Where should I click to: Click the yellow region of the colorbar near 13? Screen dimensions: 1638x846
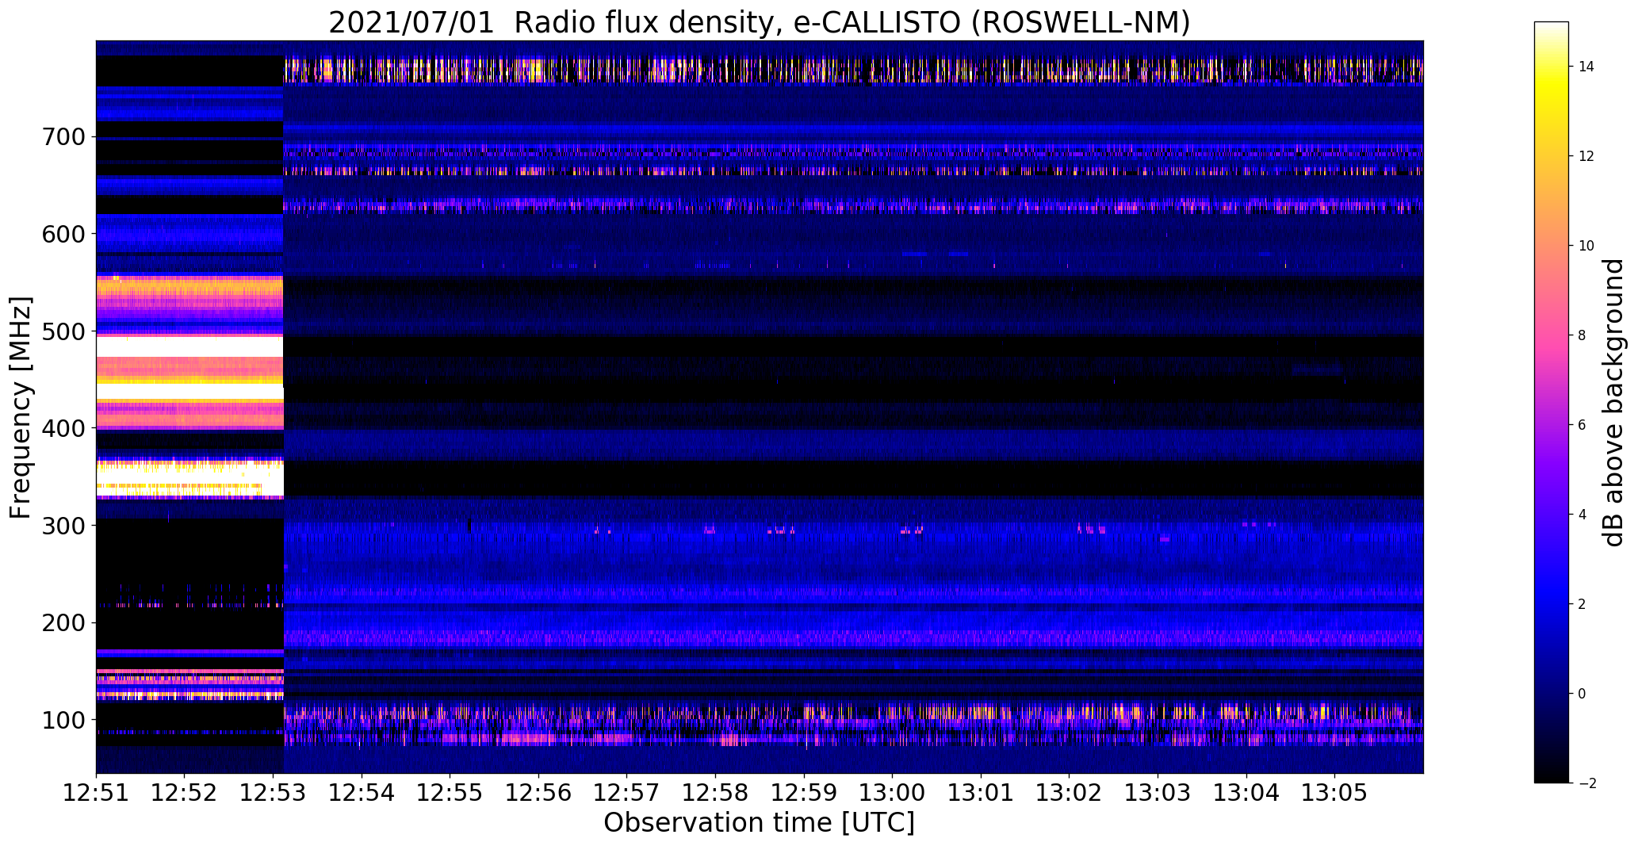(x=1551, y=111)
